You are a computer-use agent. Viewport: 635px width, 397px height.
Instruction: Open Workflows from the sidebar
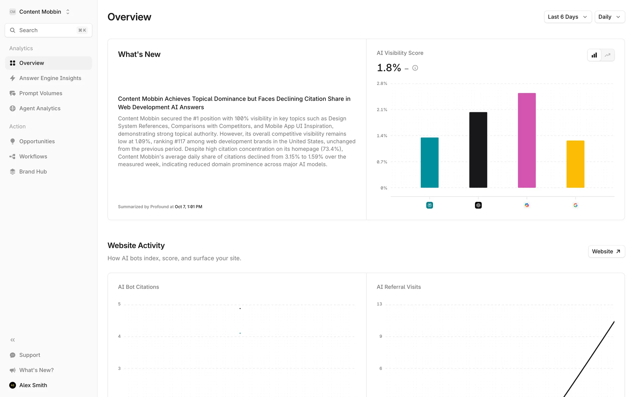[x=33, y=156]
